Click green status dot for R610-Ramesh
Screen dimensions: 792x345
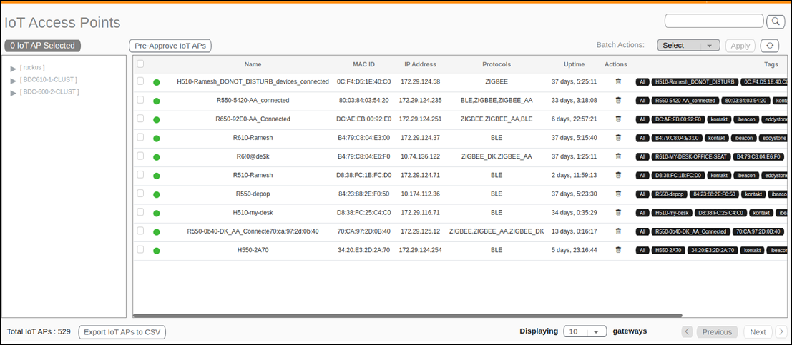(157, 138)
